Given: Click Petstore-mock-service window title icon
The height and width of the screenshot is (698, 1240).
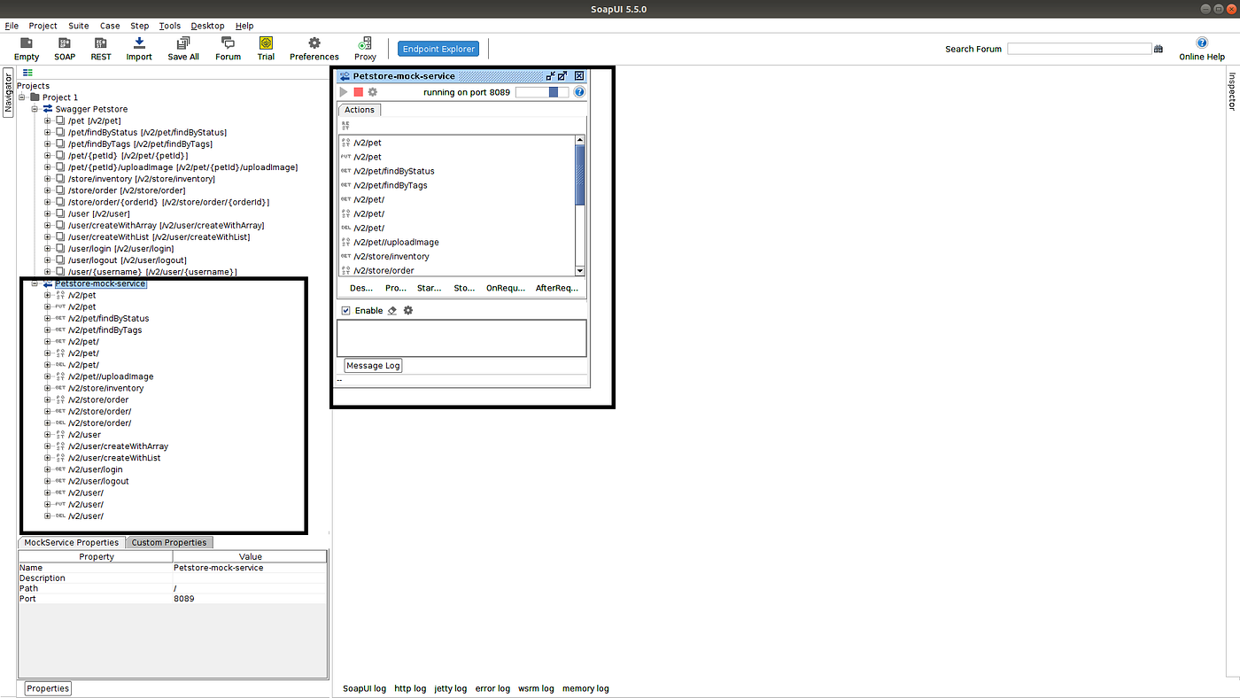Looking at the screenshot, I should (345, 76).
